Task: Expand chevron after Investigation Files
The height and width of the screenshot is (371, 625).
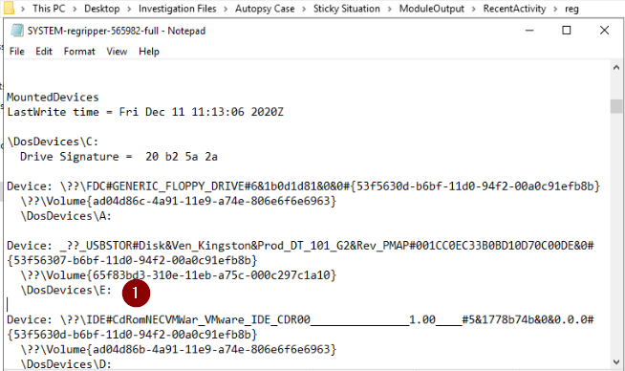Action: 226,9
